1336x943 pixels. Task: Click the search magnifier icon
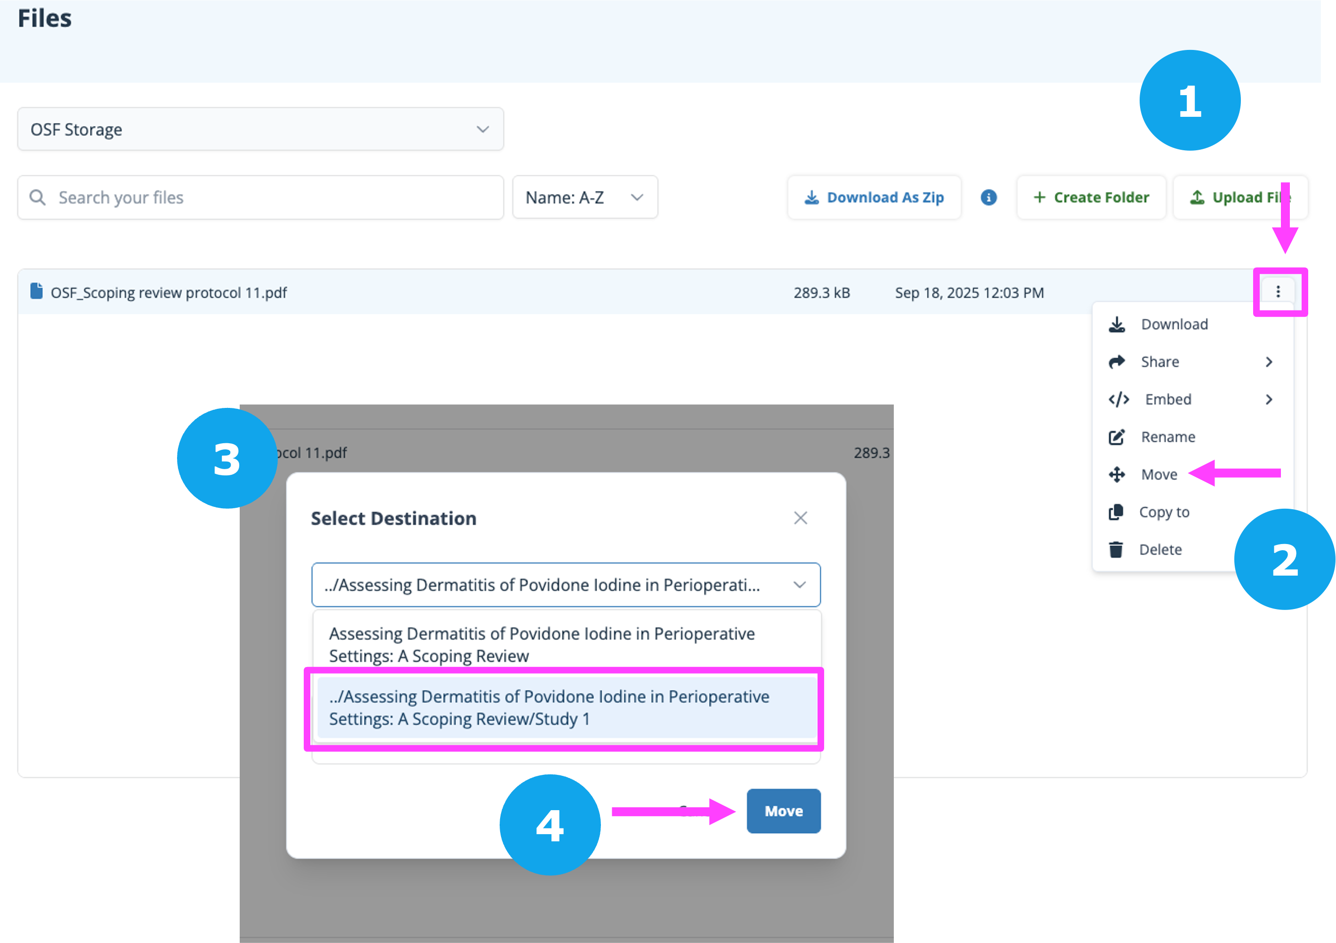[38, 197]
